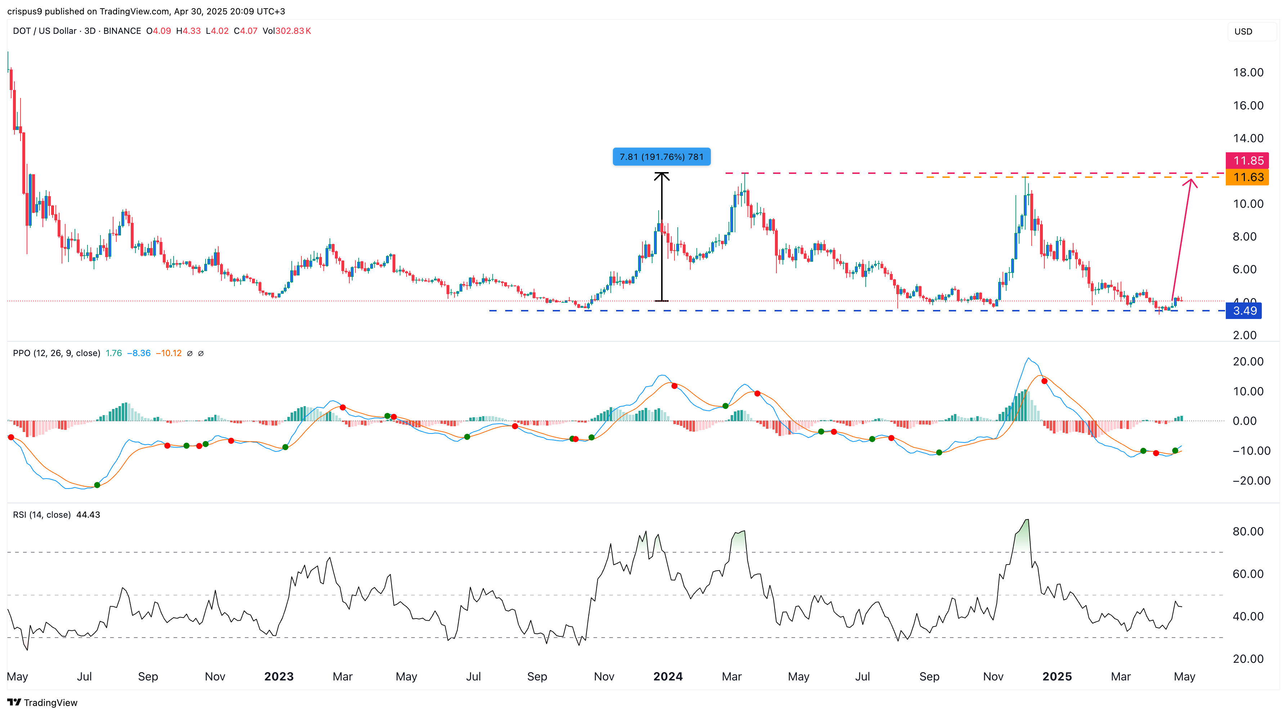Click the 3D interval text in the header
The width and height of the screenshot is (1287, 715).
point(90,31)
